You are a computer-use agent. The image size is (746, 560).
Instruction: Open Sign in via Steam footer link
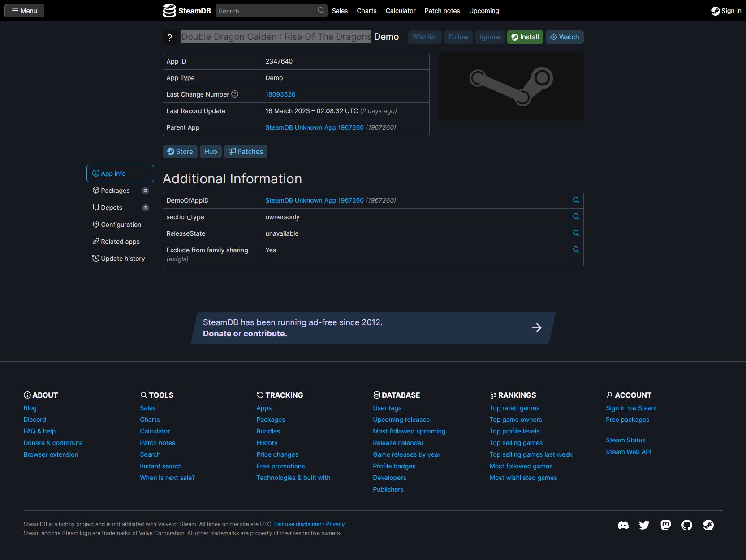[631, 408]
